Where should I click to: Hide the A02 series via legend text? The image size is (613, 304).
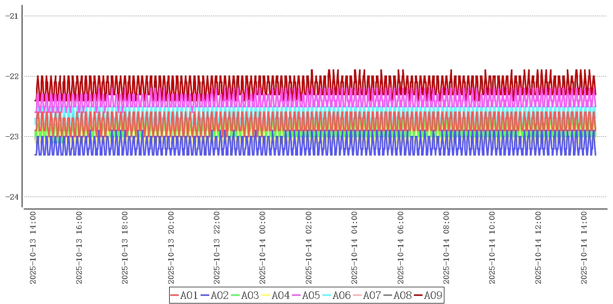[219, 295]
